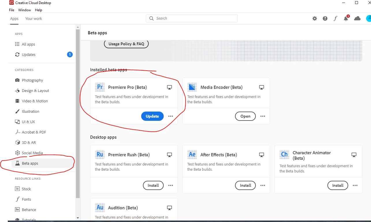The width and height of the screenshot is (371, 222).
Task: Click the 'Installed beta apps' heading
Action: [109, 70]
